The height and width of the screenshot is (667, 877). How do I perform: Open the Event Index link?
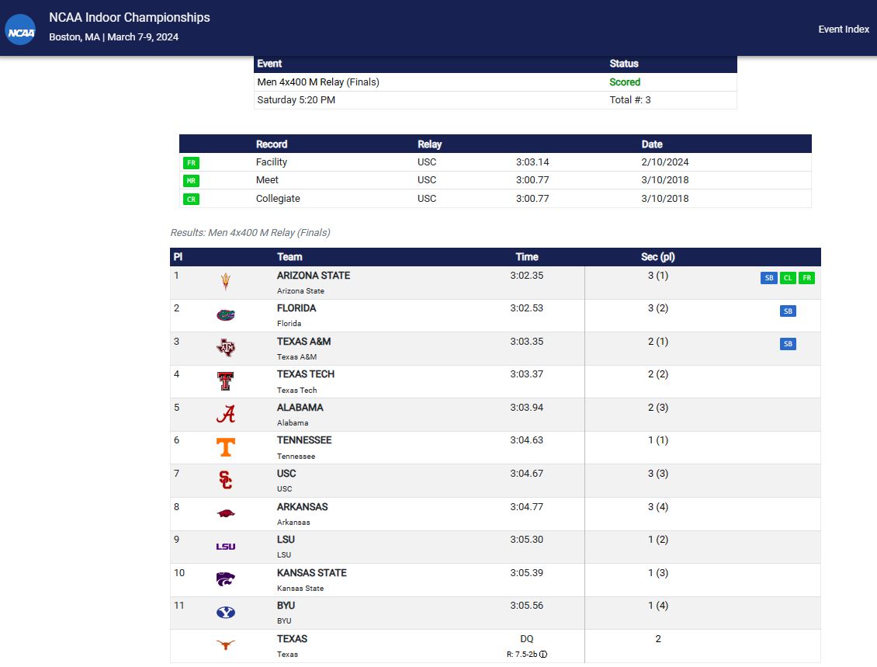click(x=844, y=29)
